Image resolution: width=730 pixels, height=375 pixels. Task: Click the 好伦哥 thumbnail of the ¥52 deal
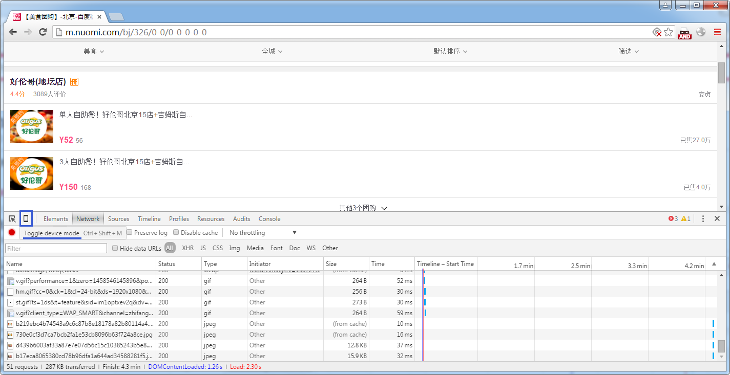click(32, 126)
